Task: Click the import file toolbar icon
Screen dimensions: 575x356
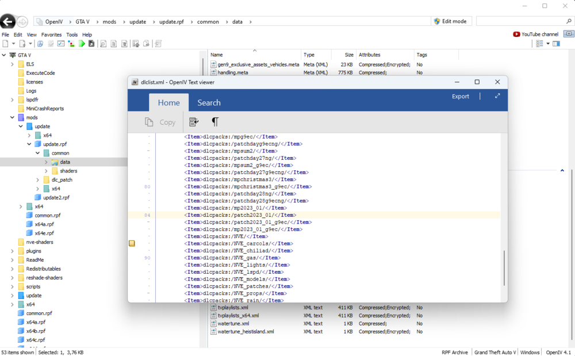Action: (22, 44)
